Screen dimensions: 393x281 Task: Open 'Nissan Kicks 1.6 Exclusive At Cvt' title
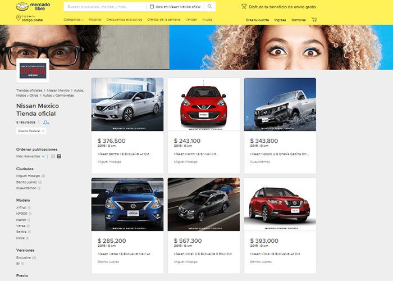pos(275,254)
